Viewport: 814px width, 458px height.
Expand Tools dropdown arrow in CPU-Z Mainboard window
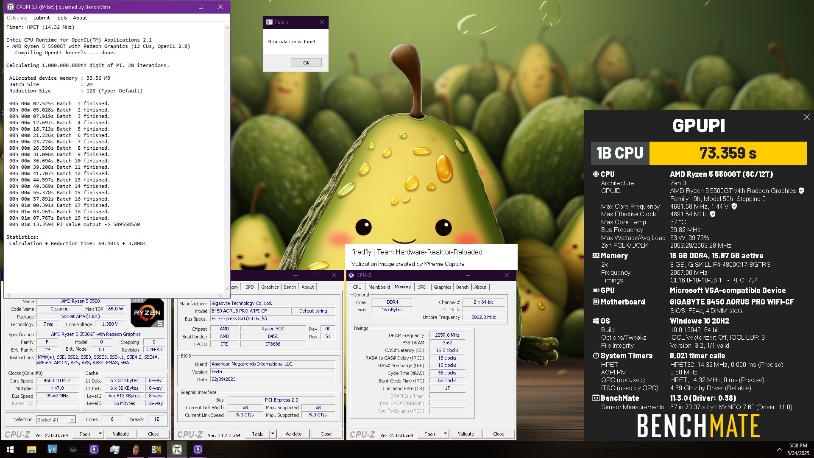click(273, 434)
